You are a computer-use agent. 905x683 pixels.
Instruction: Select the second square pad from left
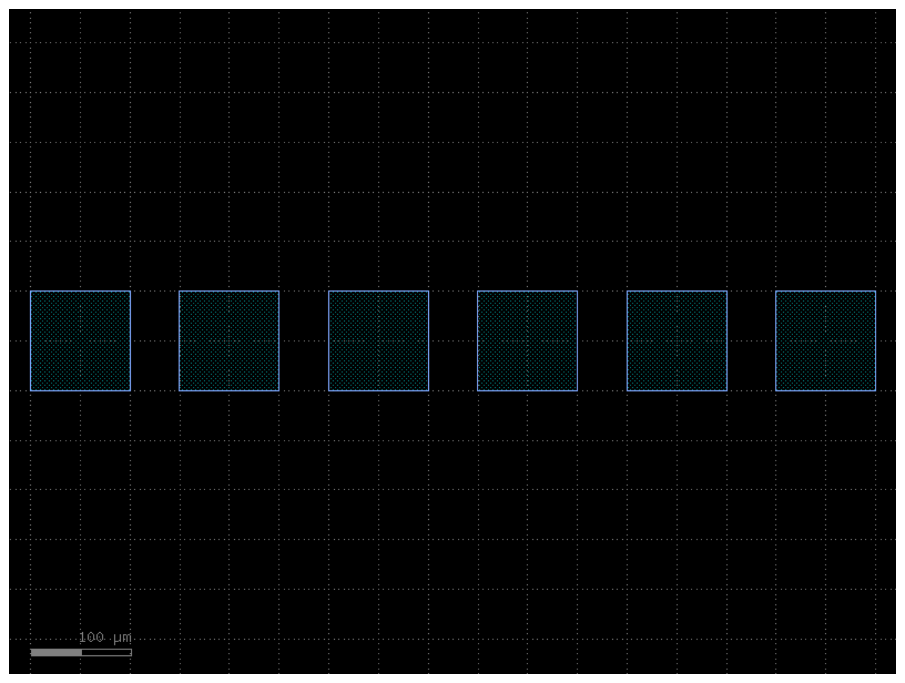click(229, 341)
